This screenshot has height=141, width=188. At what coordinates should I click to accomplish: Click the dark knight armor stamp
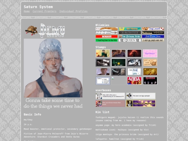119,72
